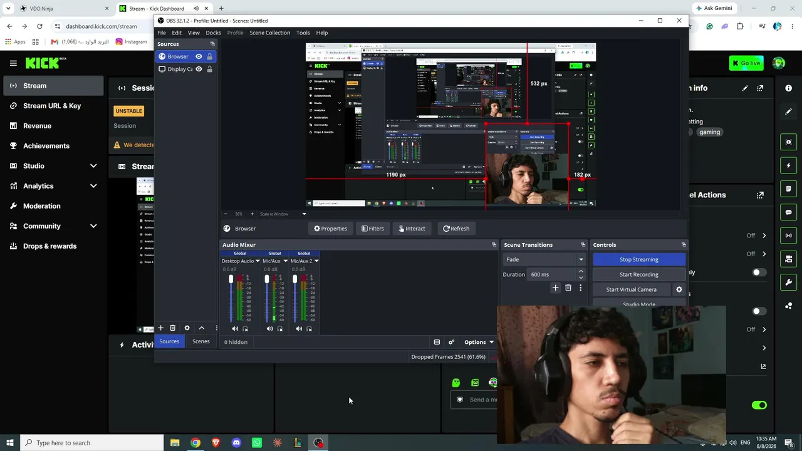802x451 pixels.
Task: Expand the Community section in Kick sidebar
Action: click(x=93, y=226)
